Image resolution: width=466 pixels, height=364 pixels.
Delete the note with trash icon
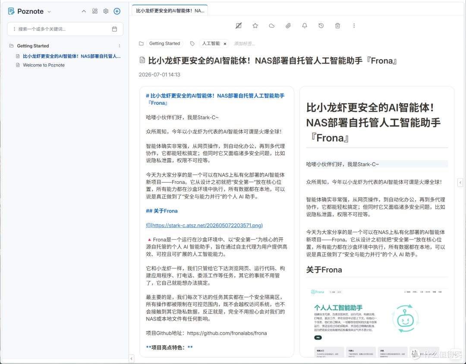pos(337,26)
